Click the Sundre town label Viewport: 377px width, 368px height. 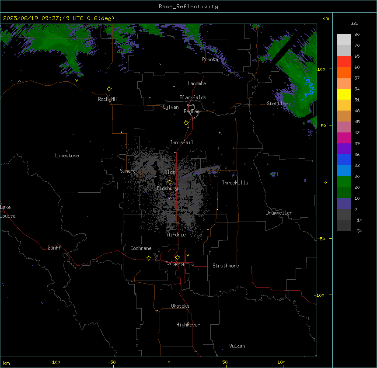pos(128,171)
